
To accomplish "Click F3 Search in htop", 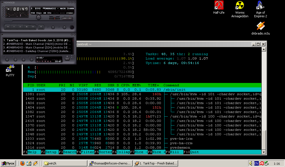I will [x=68, y=152].
